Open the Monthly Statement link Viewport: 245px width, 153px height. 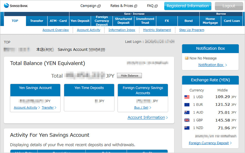(157, 30)
